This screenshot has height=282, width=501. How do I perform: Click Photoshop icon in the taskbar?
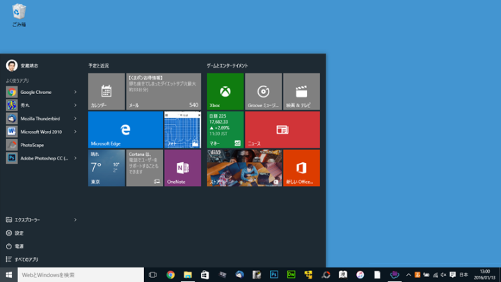(x=274, y=274)
